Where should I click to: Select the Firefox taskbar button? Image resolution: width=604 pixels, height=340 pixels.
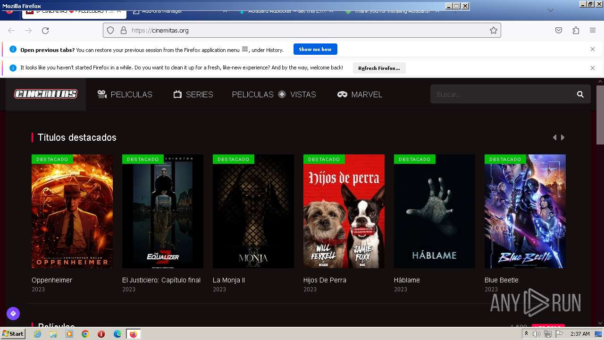133,334
